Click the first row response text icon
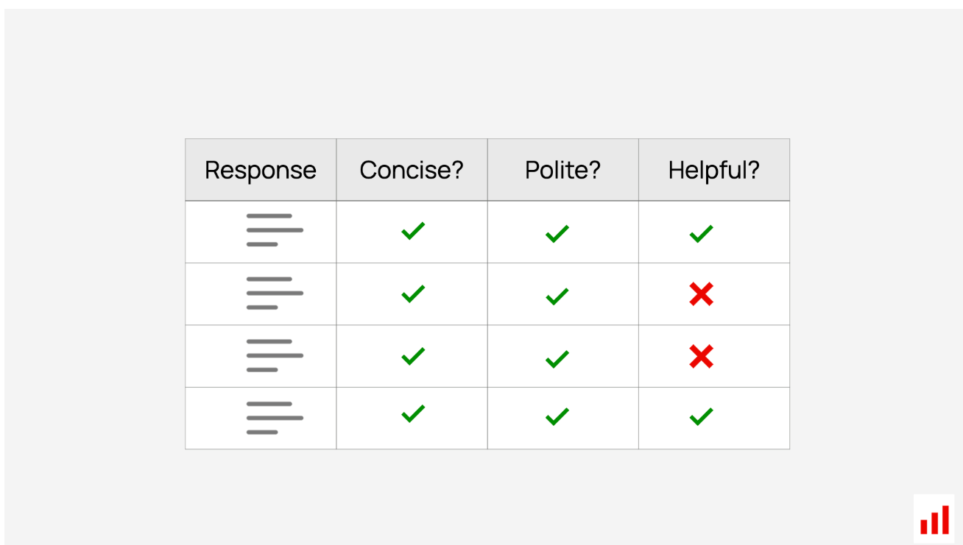The height and width of the screenshot is (545, 963). point(275,230)
